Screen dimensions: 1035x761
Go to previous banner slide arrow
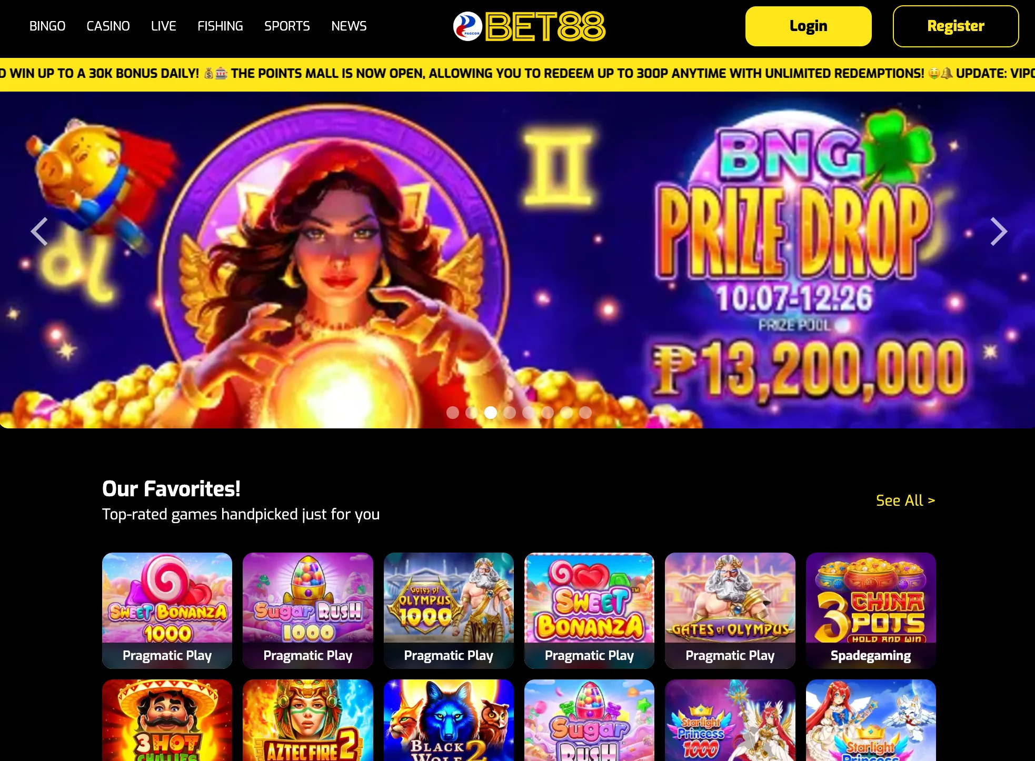(x=39, y=232)
